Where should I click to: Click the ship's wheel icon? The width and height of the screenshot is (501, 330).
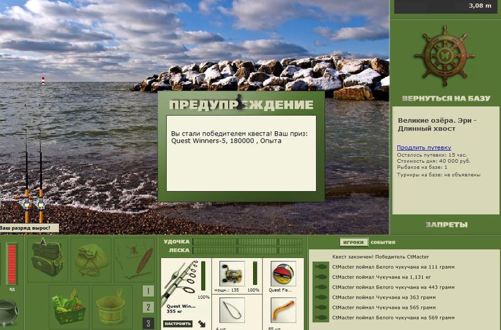tap(445, 56)
